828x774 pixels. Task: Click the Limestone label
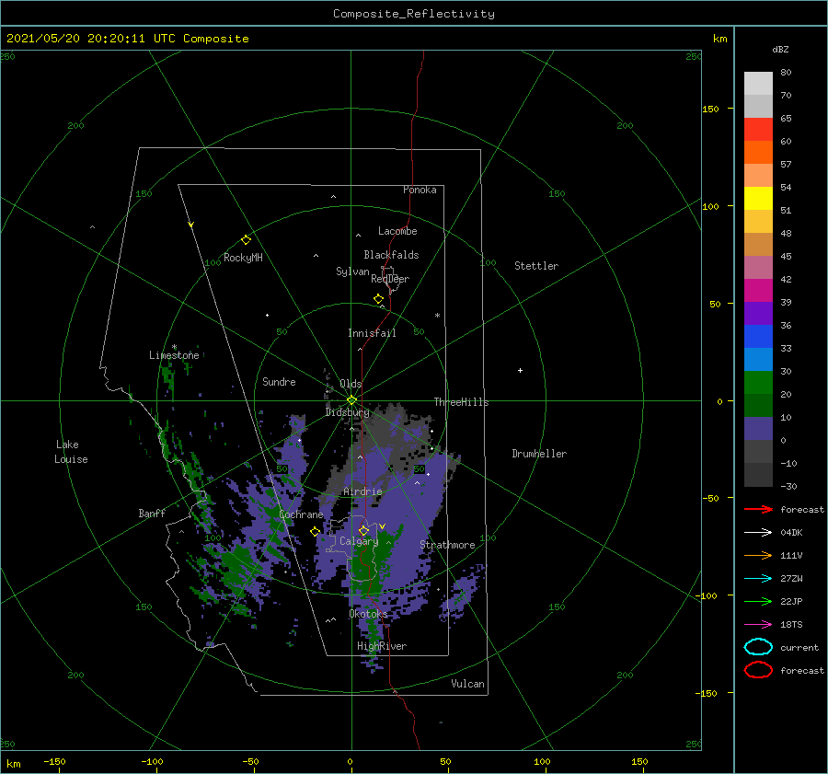[x=174, y=355]
